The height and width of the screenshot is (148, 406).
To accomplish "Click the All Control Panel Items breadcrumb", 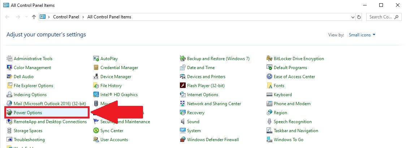I will coord(109,17).
